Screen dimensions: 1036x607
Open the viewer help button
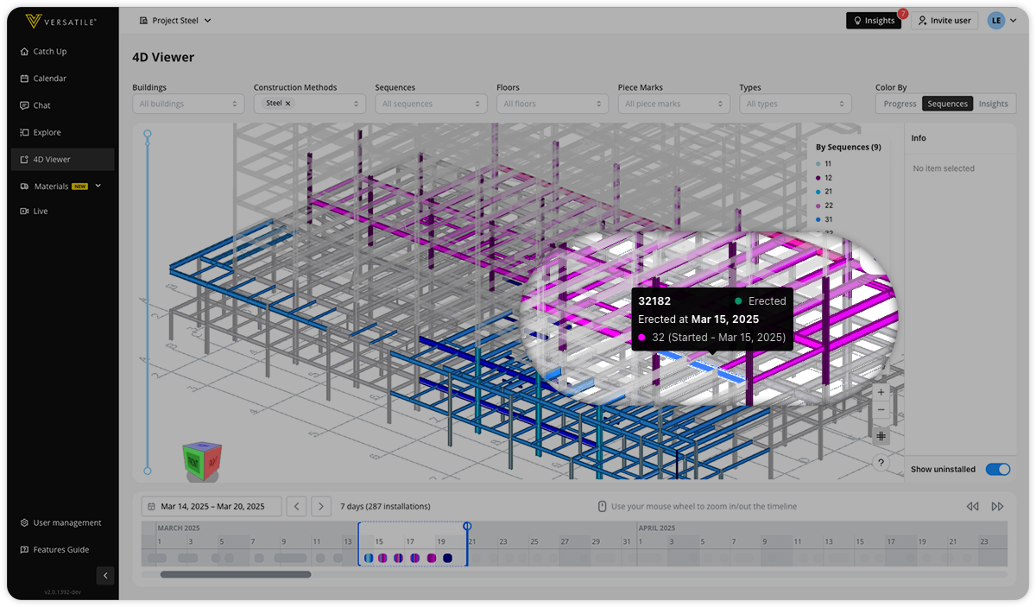click(881, 463)
